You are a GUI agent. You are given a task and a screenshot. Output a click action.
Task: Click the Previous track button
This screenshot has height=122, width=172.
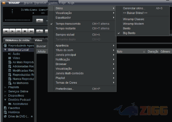pos(6,31)
